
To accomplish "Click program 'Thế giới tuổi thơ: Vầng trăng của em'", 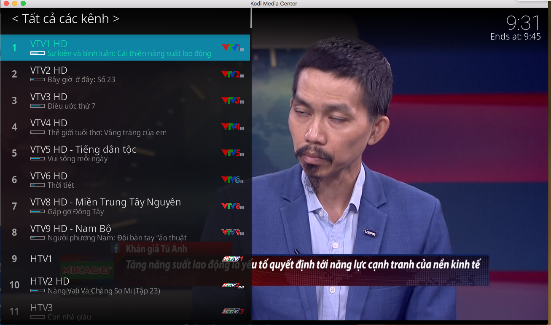I will tap(107, 133).
